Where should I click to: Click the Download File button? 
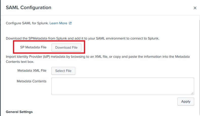coord(66,47)
